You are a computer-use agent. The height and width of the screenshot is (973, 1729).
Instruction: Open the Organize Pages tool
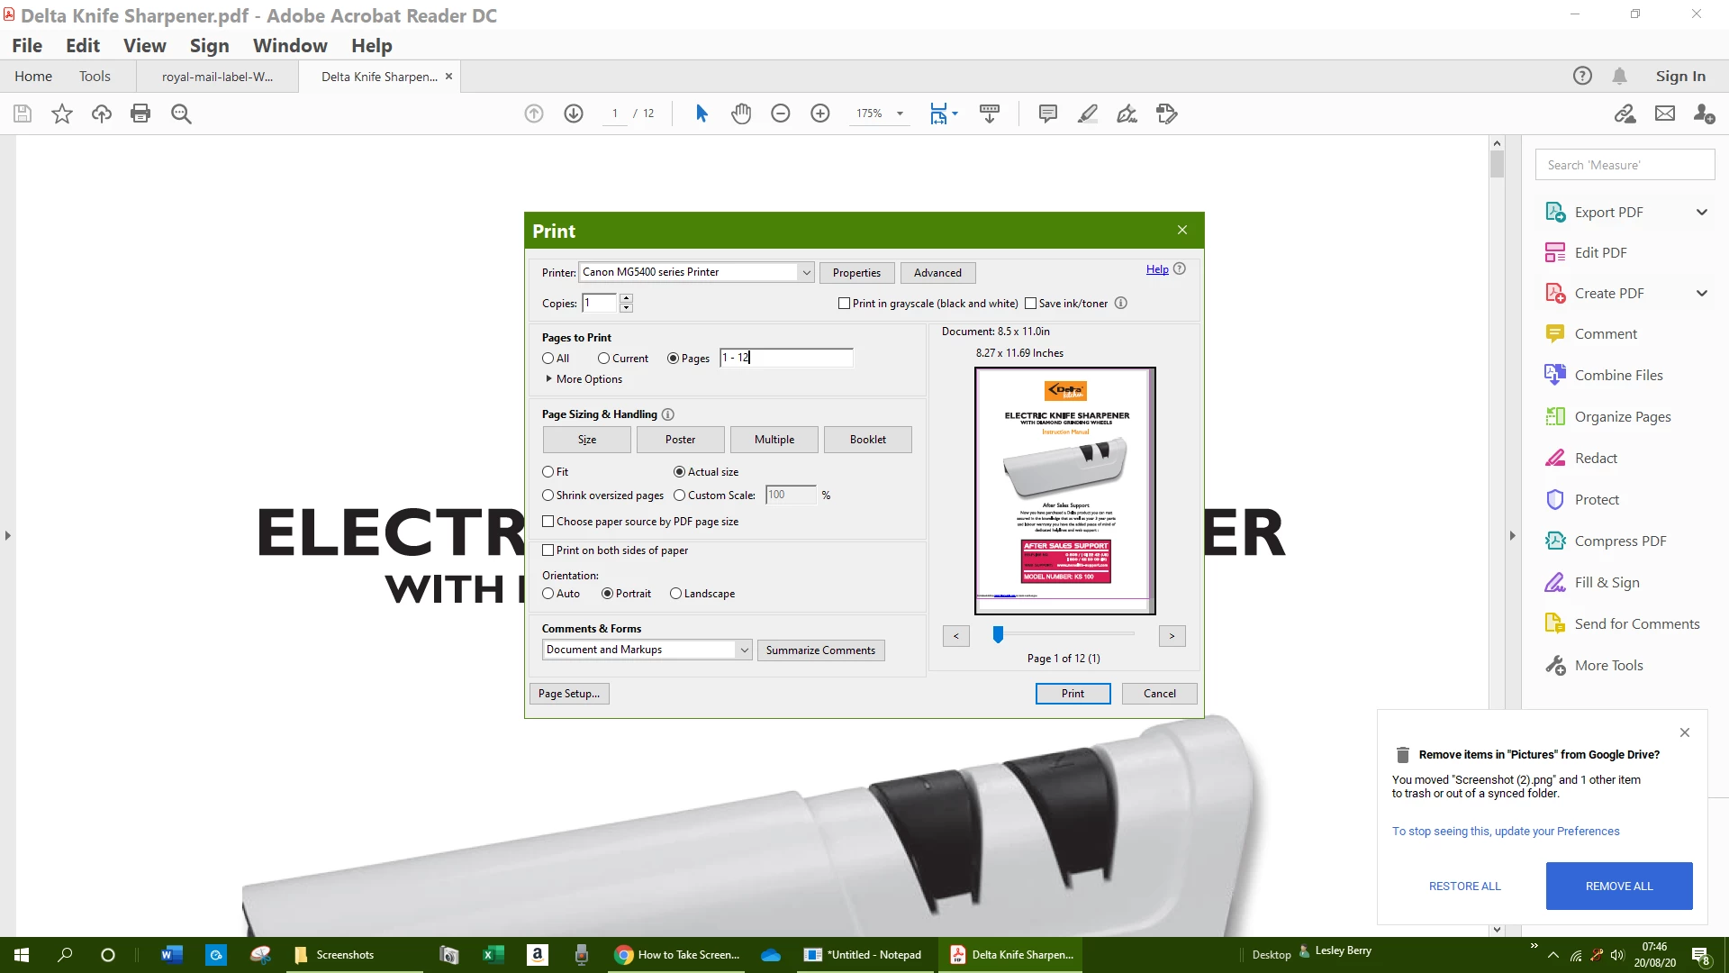(1622, 416)
